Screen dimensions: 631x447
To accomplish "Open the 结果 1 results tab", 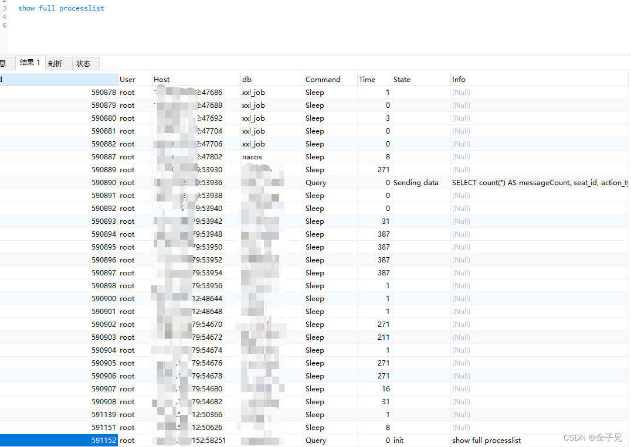I will pyautogui.click(x=29, y=63).
